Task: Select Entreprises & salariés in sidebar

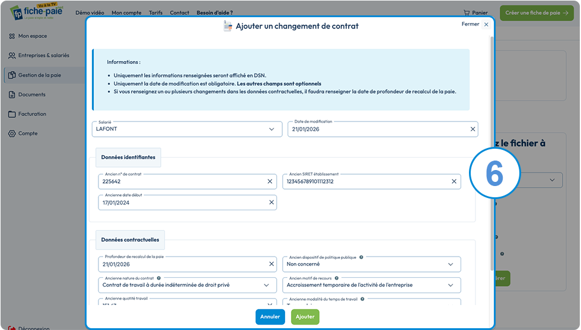Action: point(44,56)
